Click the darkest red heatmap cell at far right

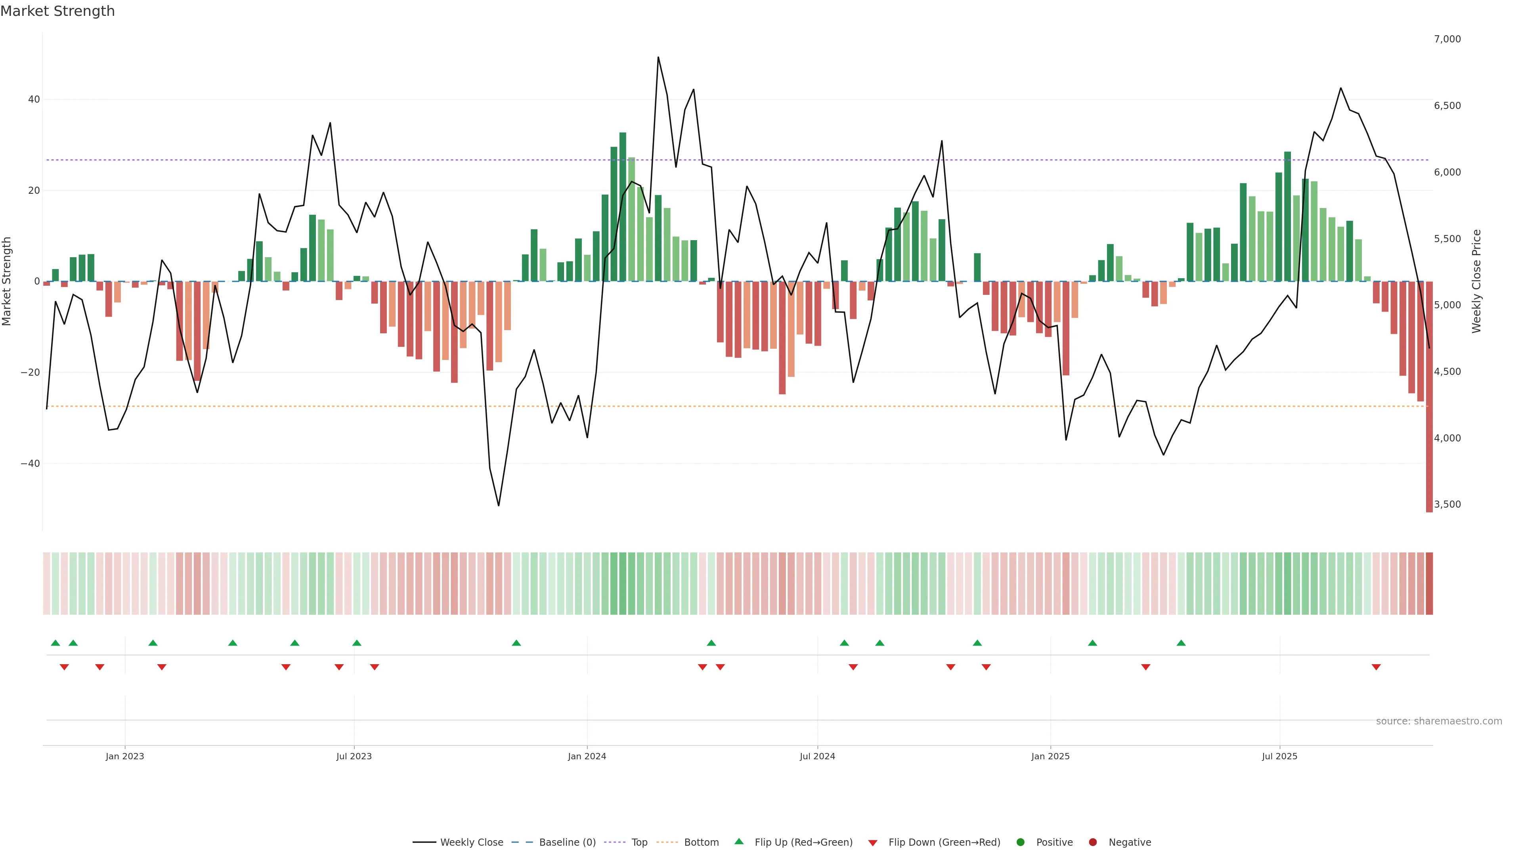tap(1429, 584)
